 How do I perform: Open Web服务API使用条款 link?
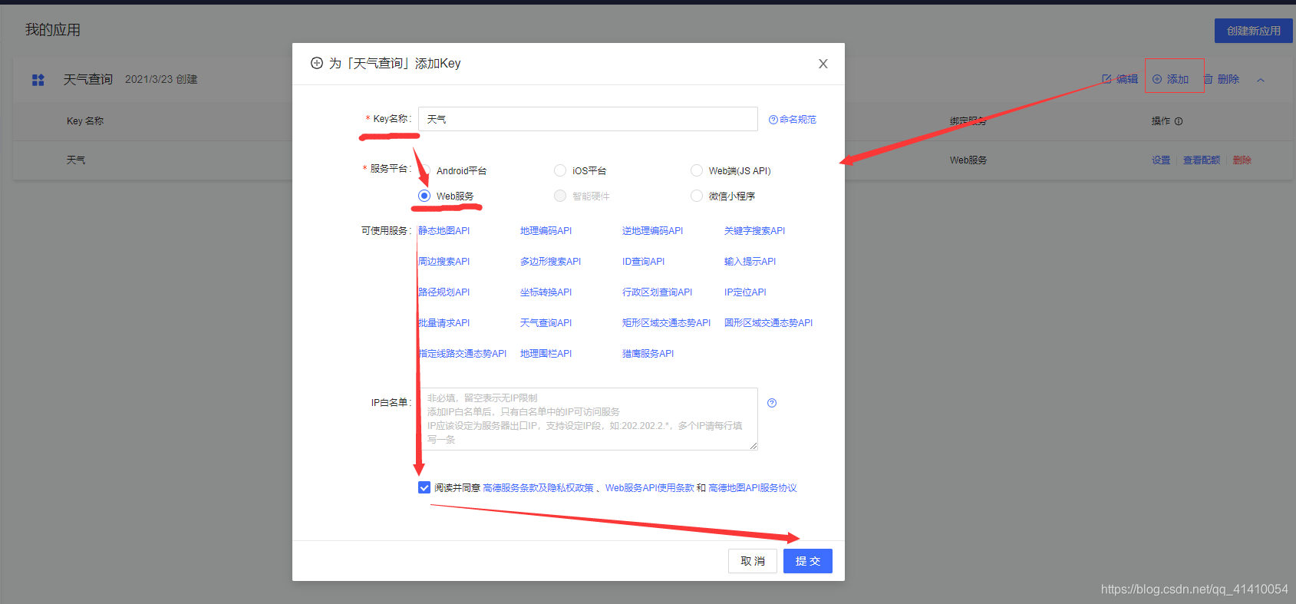649,488
